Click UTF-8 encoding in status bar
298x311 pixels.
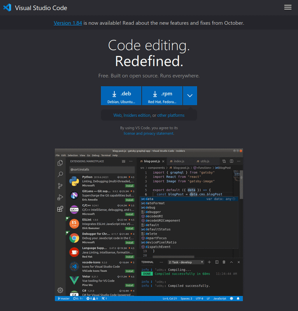click(x=199, y=299)
